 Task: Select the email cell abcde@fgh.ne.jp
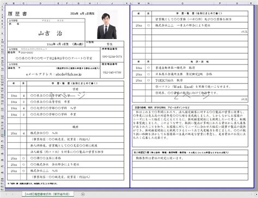54,74
